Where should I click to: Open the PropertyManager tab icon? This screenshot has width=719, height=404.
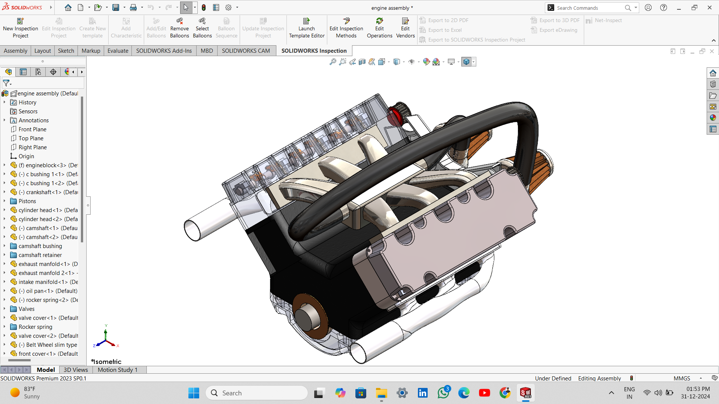23,72
